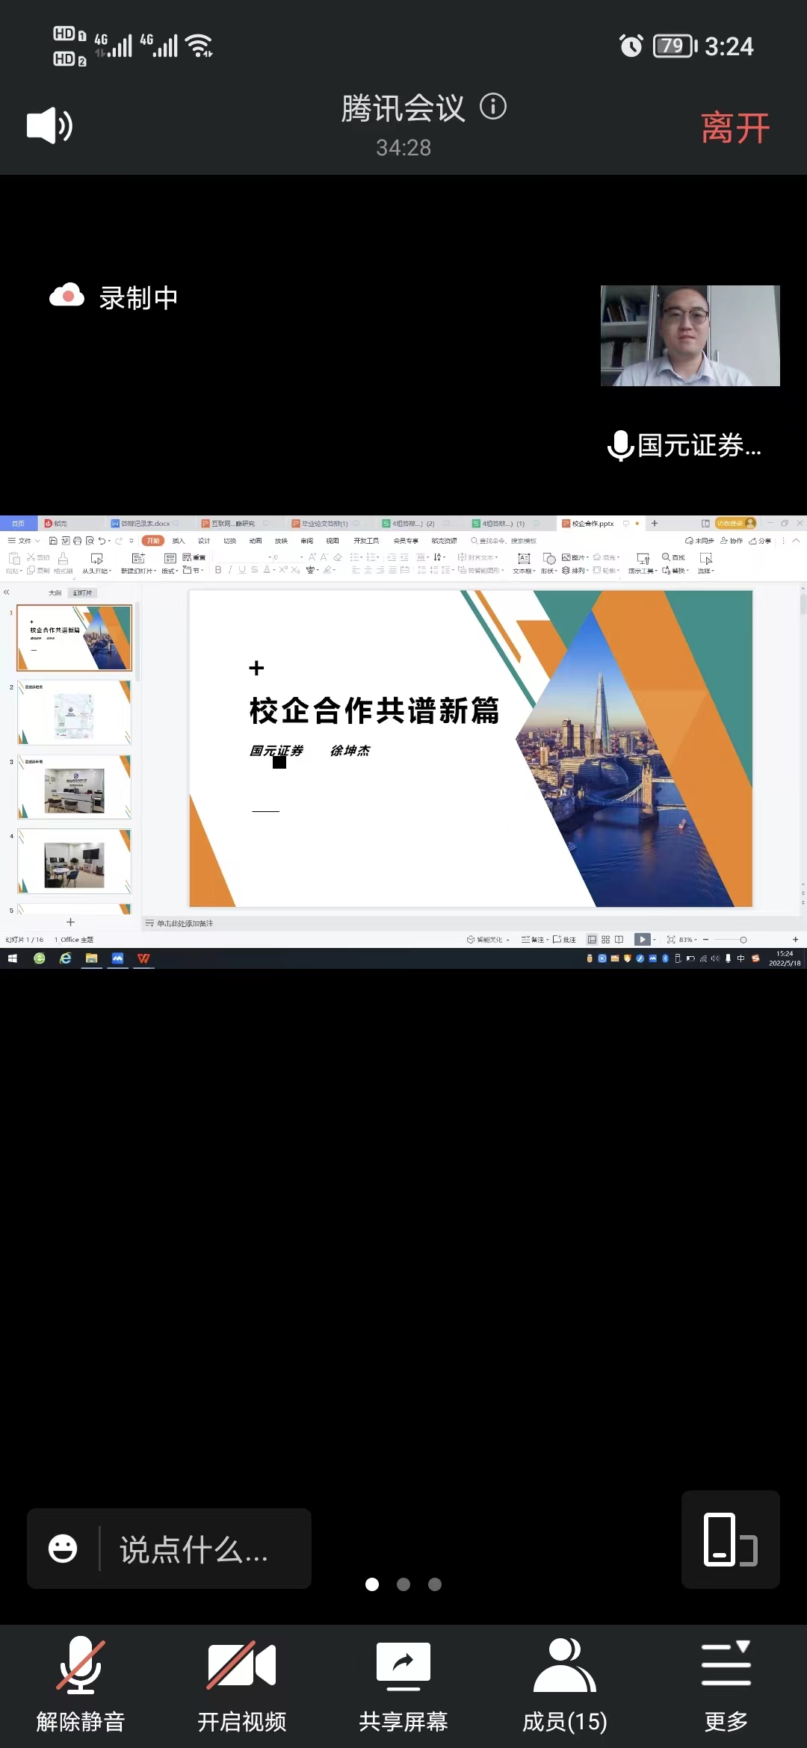Viewport: 807px width, 1748px height.
Task: Adjust the WPS zoom slider handle
Action: click(x=743, y=940)
